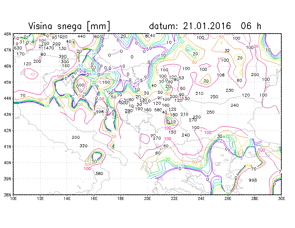This screenshot has width=295, height=228.
Task: Click the '53' snow depth value
Action: click(181, 78)
